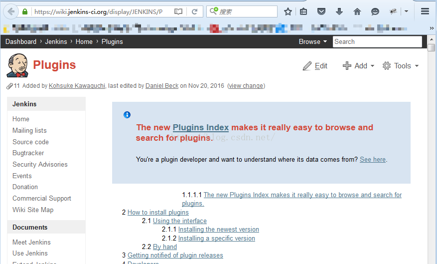Open chat smiley face icon

point(375,11)
